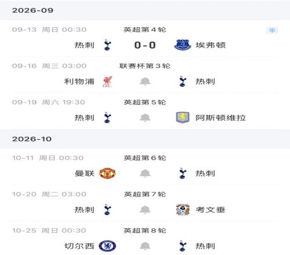Open team name 埃弗顿

click(211, 45)
